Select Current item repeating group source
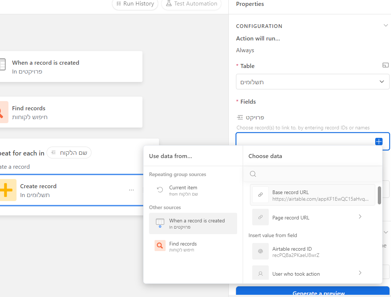The width and height of the screenshot is (391, 297). 183,190
